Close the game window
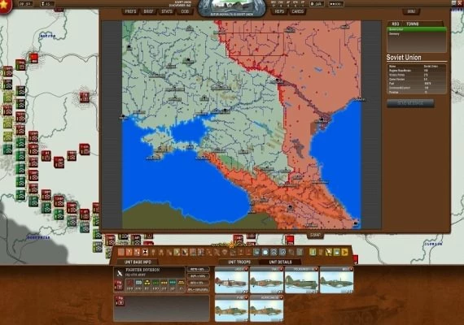This screenshot has width=464, height=325. [461, 3]
